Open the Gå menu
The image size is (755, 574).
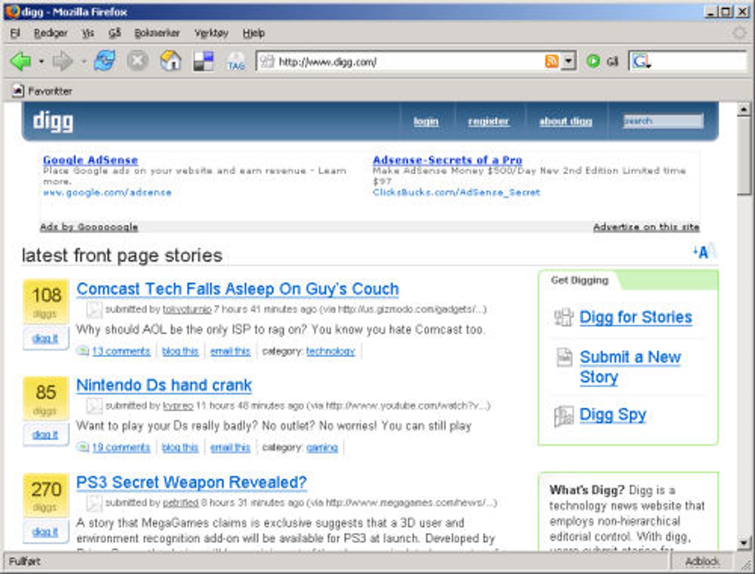coord(115,33)
